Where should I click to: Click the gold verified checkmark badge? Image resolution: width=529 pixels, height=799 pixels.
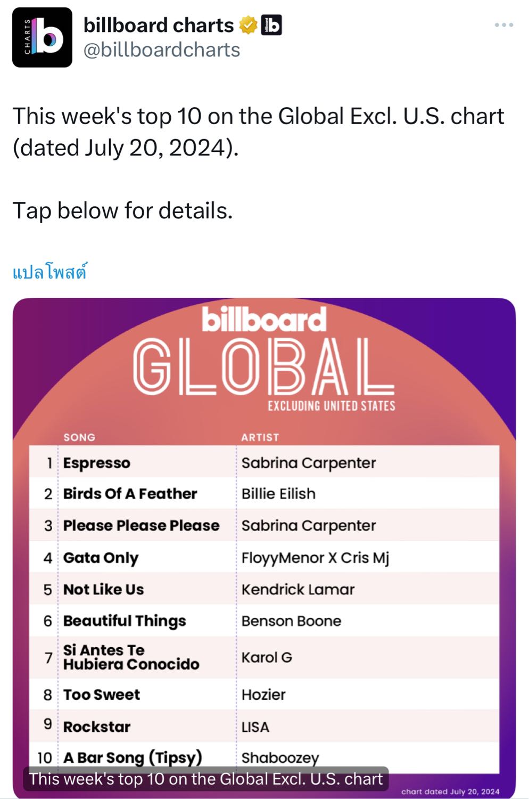click(248, 25)
